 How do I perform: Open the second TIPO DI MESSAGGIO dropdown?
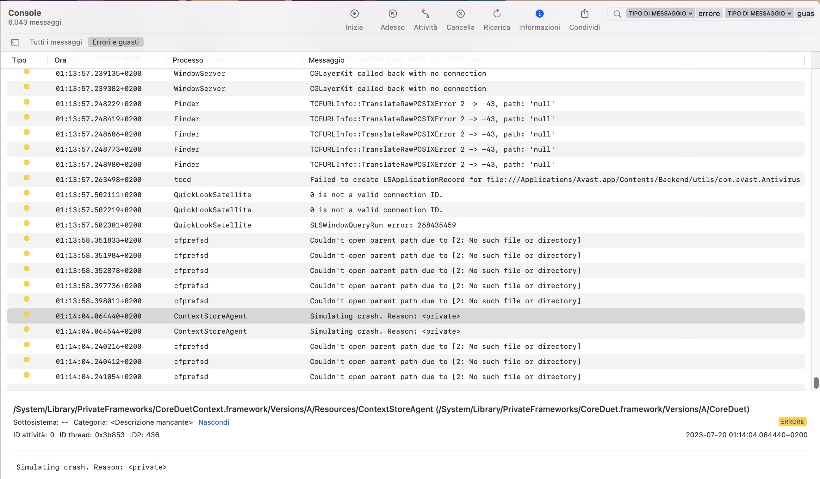coord(759,13)
